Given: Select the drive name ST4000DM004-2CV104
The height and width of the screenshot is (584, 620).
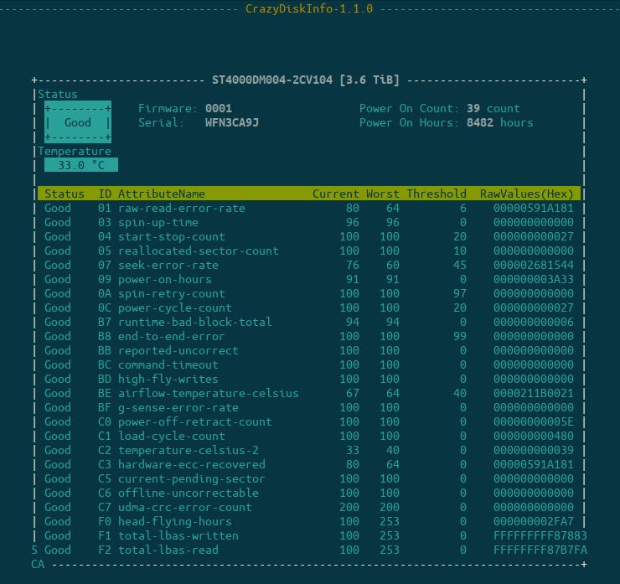Looking at the screenshot, I should (x=272, y=80).
